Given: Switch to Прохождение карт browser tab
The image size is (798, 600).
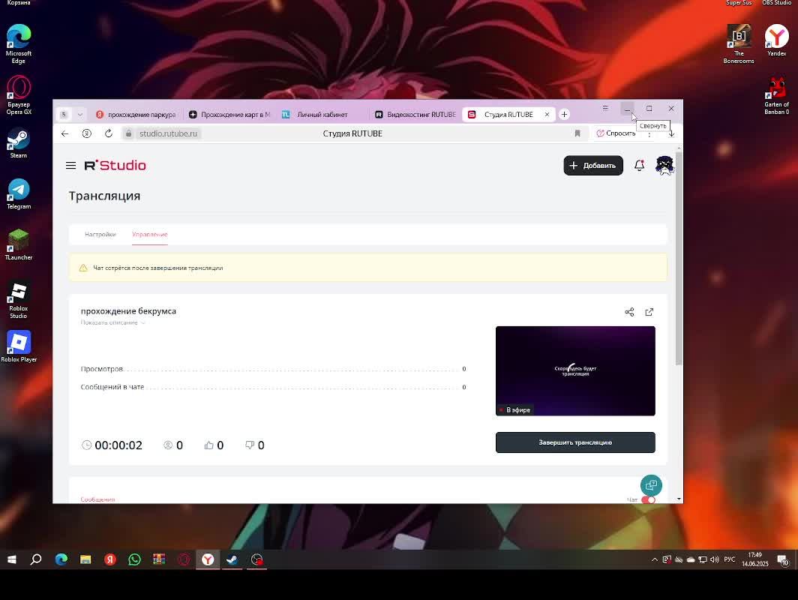Looking at the screenshot, I should coord(230,115).
